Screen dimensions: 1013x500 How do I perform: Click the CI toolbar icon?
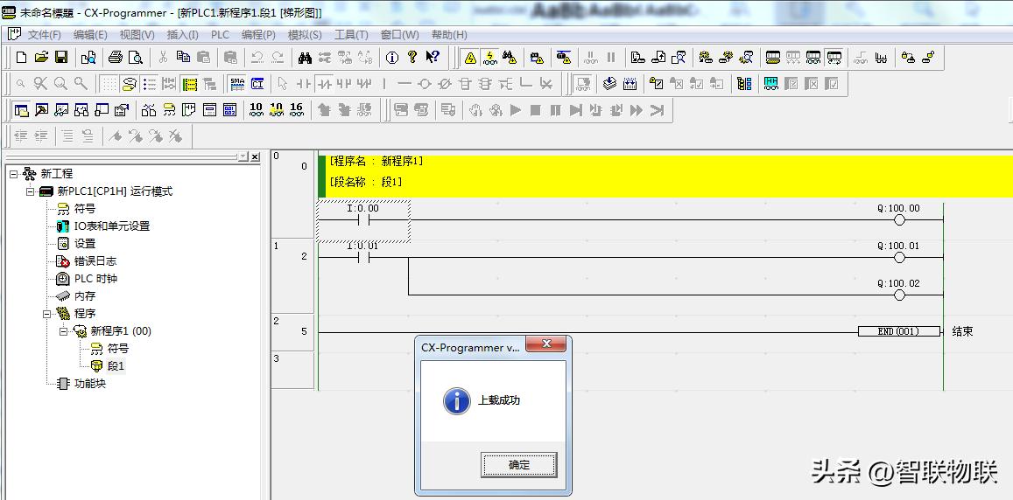coord(257,84)
